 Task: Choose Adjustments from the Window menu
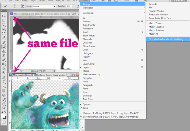[112, 25]
